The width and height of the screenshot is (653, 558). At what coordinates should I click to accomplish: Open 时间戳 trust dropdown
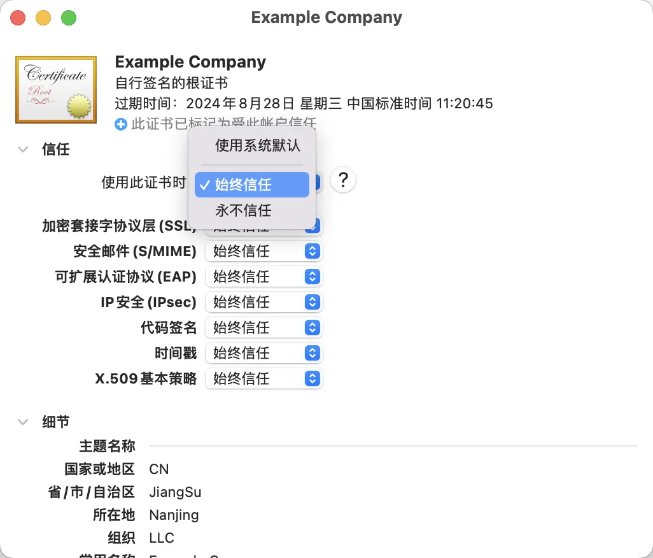pos(263,353)
